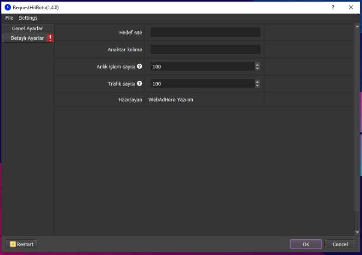Decrease the Trafik sayısı value
This screenshot has height=255, width=362.
(x=257, y=86)
